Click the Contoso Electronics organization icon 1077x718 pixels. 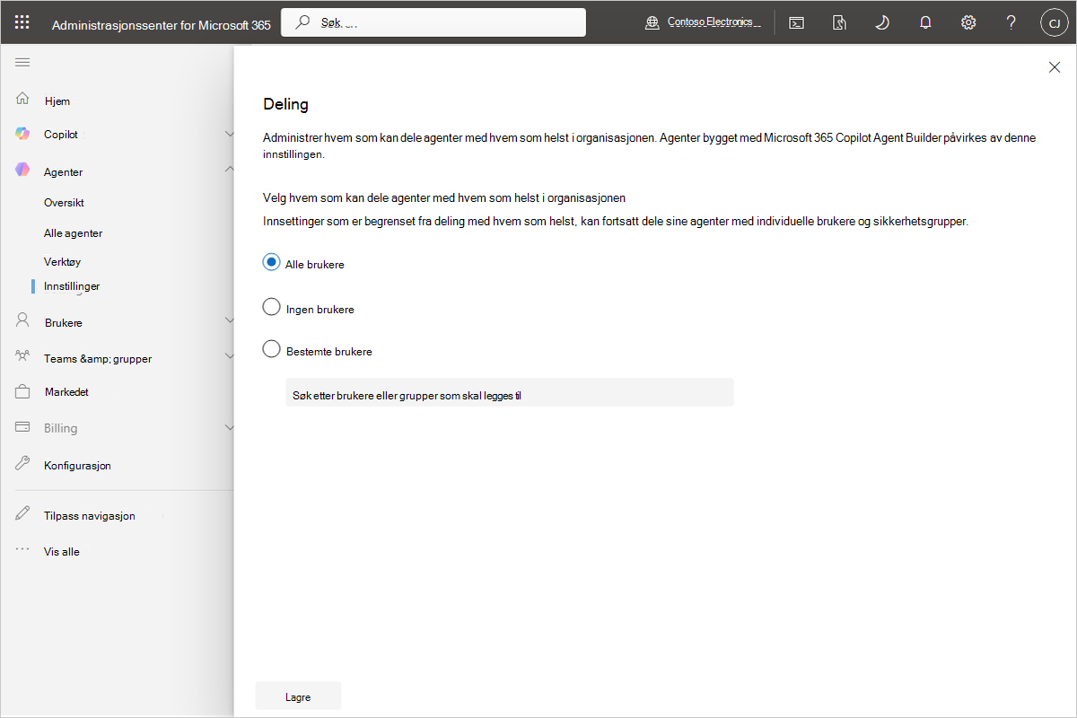coord(652,23)
